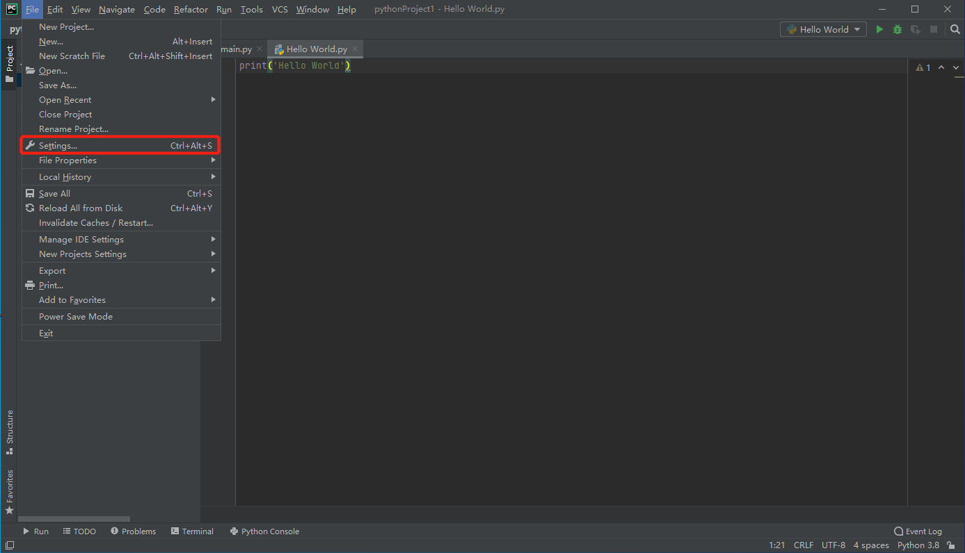Viewport: 965px width, 553px height.
Task: Open the Help menu
Action: pos(346,10)
